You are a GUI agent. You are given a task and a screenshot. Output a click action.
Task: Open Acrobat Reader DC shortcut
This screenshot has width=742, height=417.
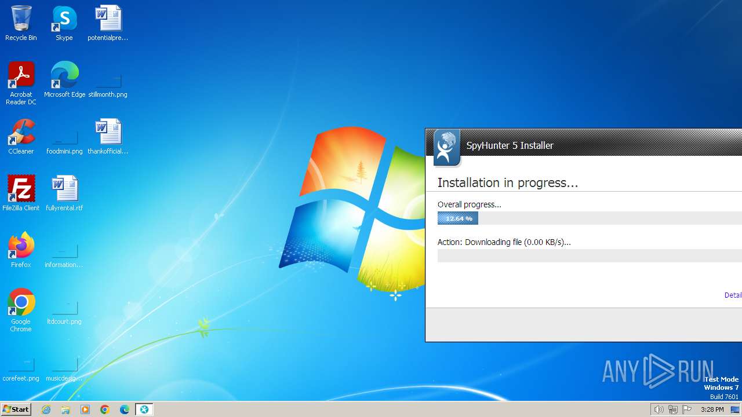[x=21, y=84]
